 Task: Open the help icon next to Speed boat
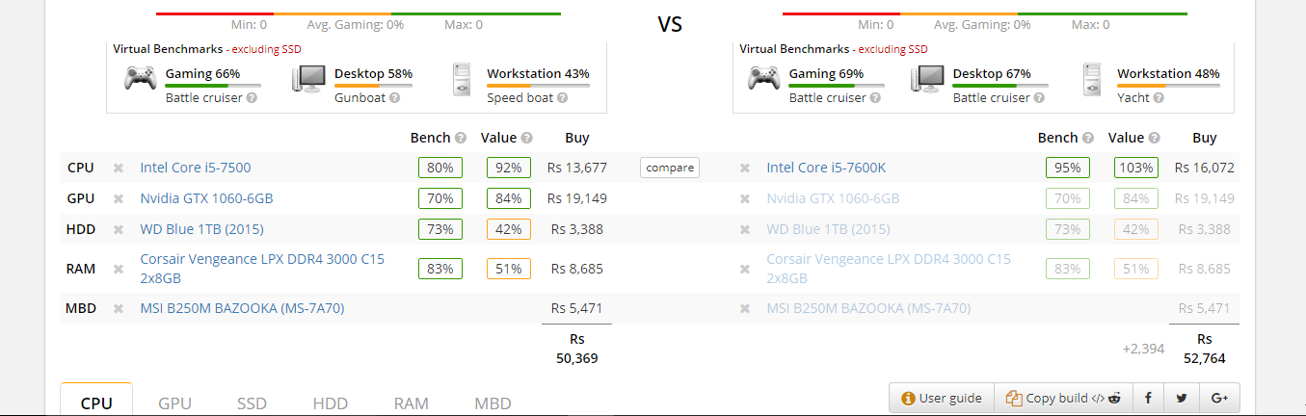pyautogui.click(x=562, y=98)
